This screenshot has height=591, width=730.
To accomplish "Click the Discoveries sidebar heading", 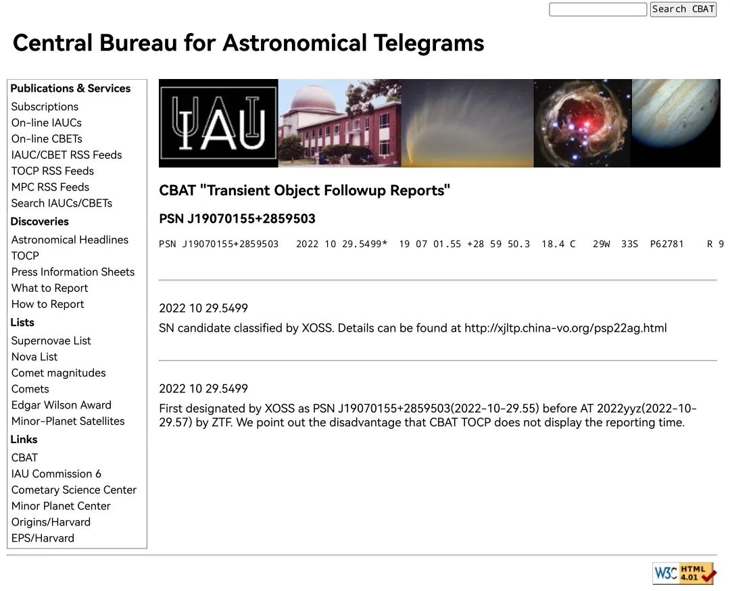I will coord(40,222).
